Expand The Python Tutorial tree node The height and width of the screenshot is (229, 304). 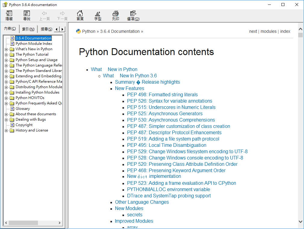[x=6, y=55]
